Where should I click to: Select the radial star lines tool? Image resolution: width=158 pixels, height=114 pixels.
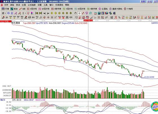coord(48,18)
